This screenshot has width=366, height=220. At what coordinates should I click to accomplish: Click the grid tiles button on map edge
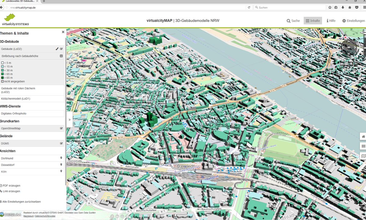point(363,146)
